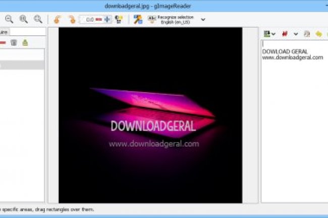Click into the rotation angle field showing 0.0
Viewport: 328px width, 218px height.
pyautogui.click(x=87, y=20)
